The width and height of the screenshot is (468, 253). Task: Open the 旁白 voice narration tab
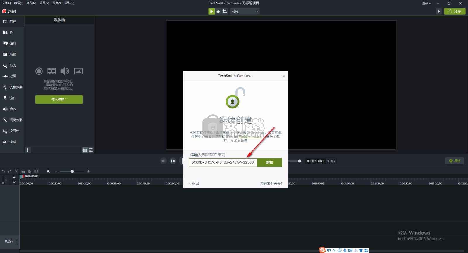(x=12, y=98)
